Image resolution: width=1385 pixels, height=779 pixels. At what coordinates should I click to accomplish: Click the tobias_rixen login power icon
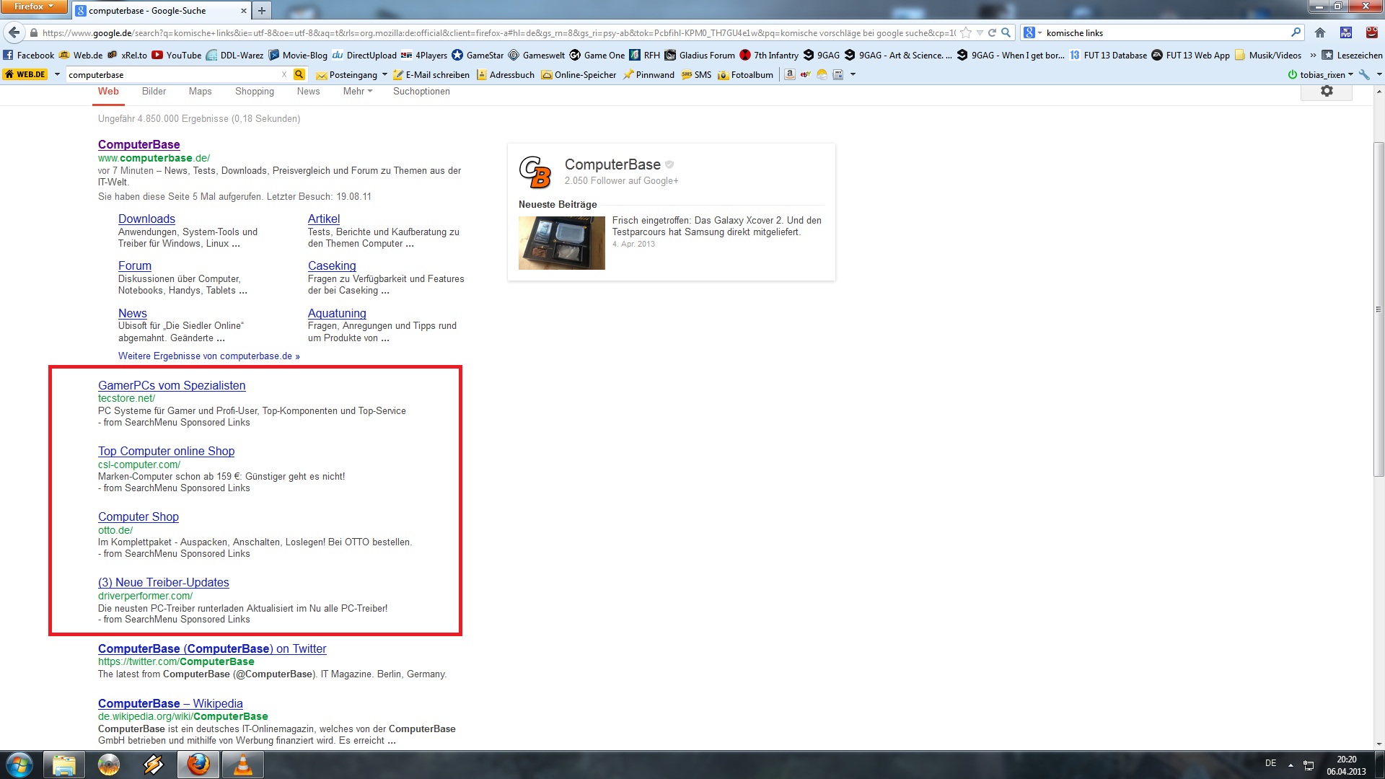[1292, 74]
